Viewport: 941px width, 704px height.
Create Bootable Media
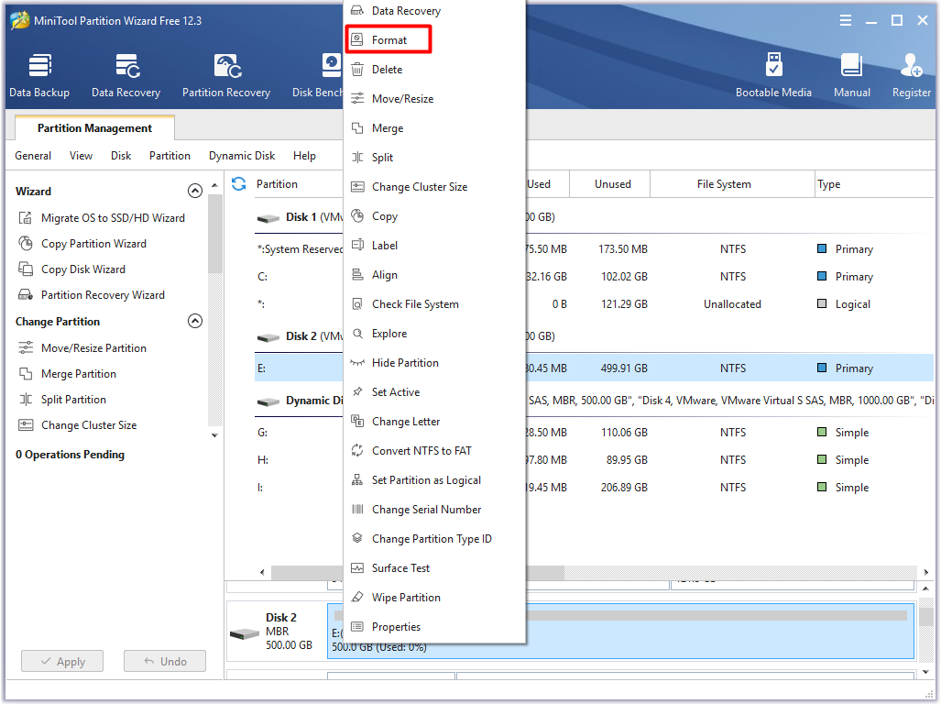(x=774, y=73)
